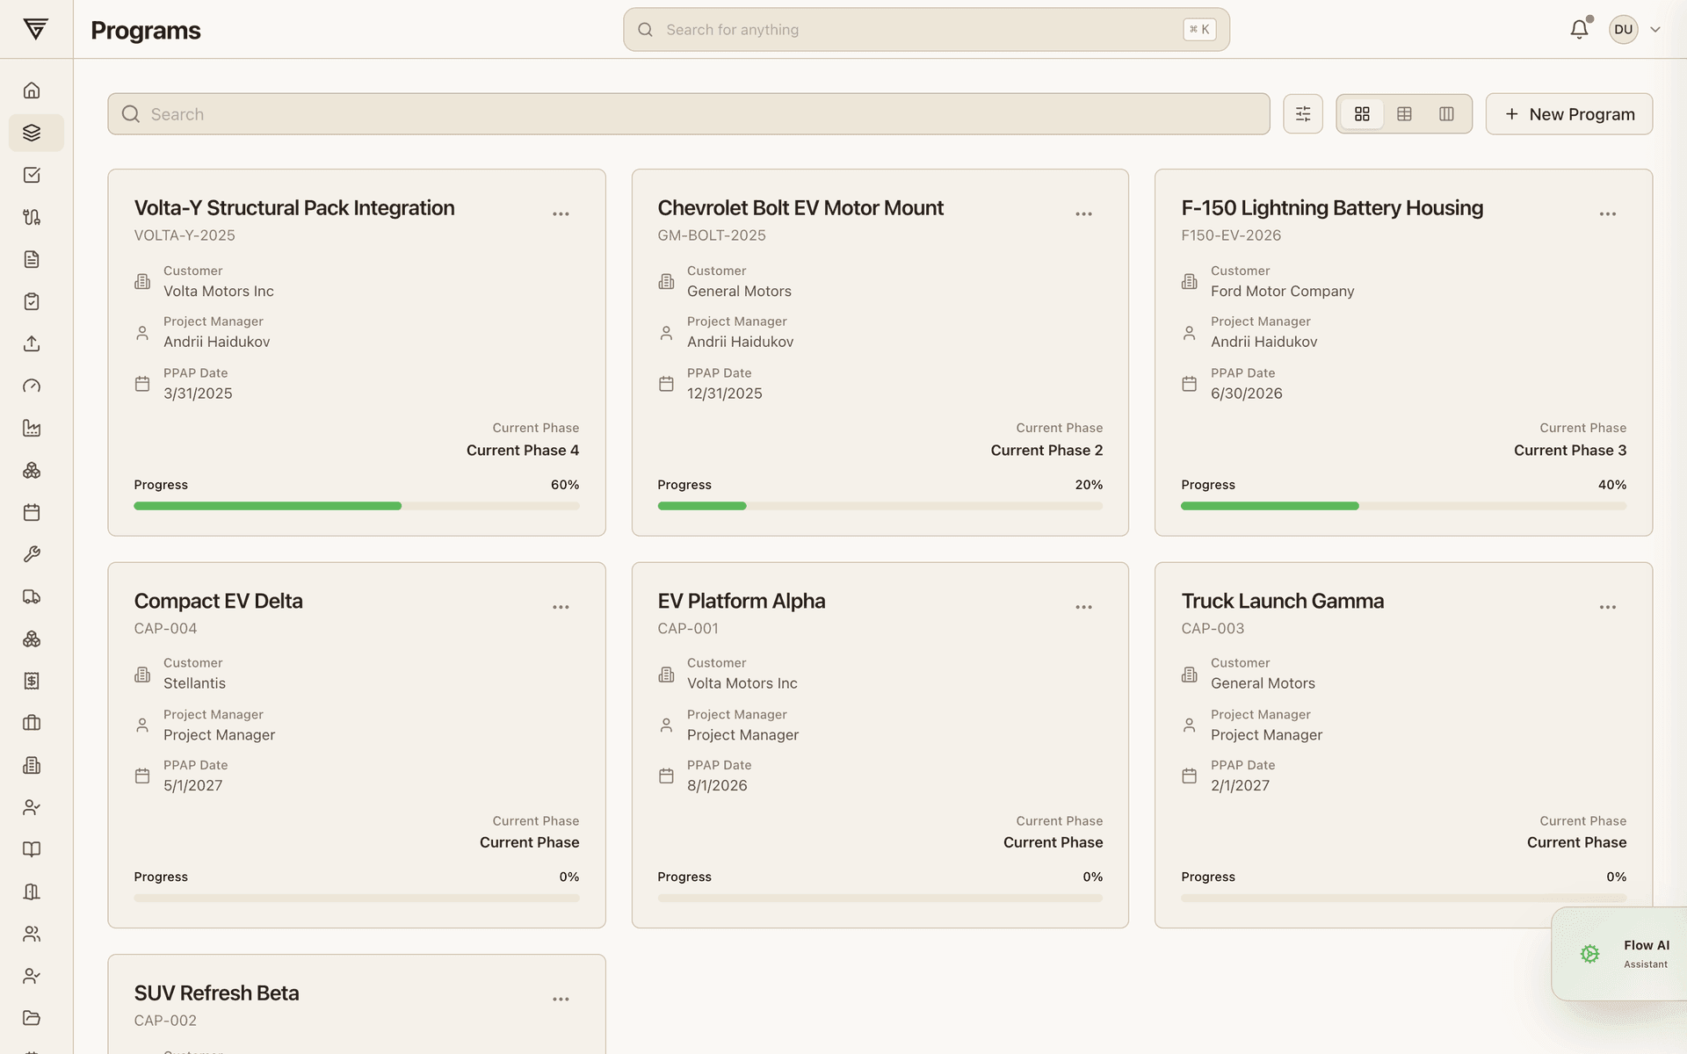Expand the user account menu chevron
The height and width of the screenshot is (1054, 1687).
pos(1655,29)
